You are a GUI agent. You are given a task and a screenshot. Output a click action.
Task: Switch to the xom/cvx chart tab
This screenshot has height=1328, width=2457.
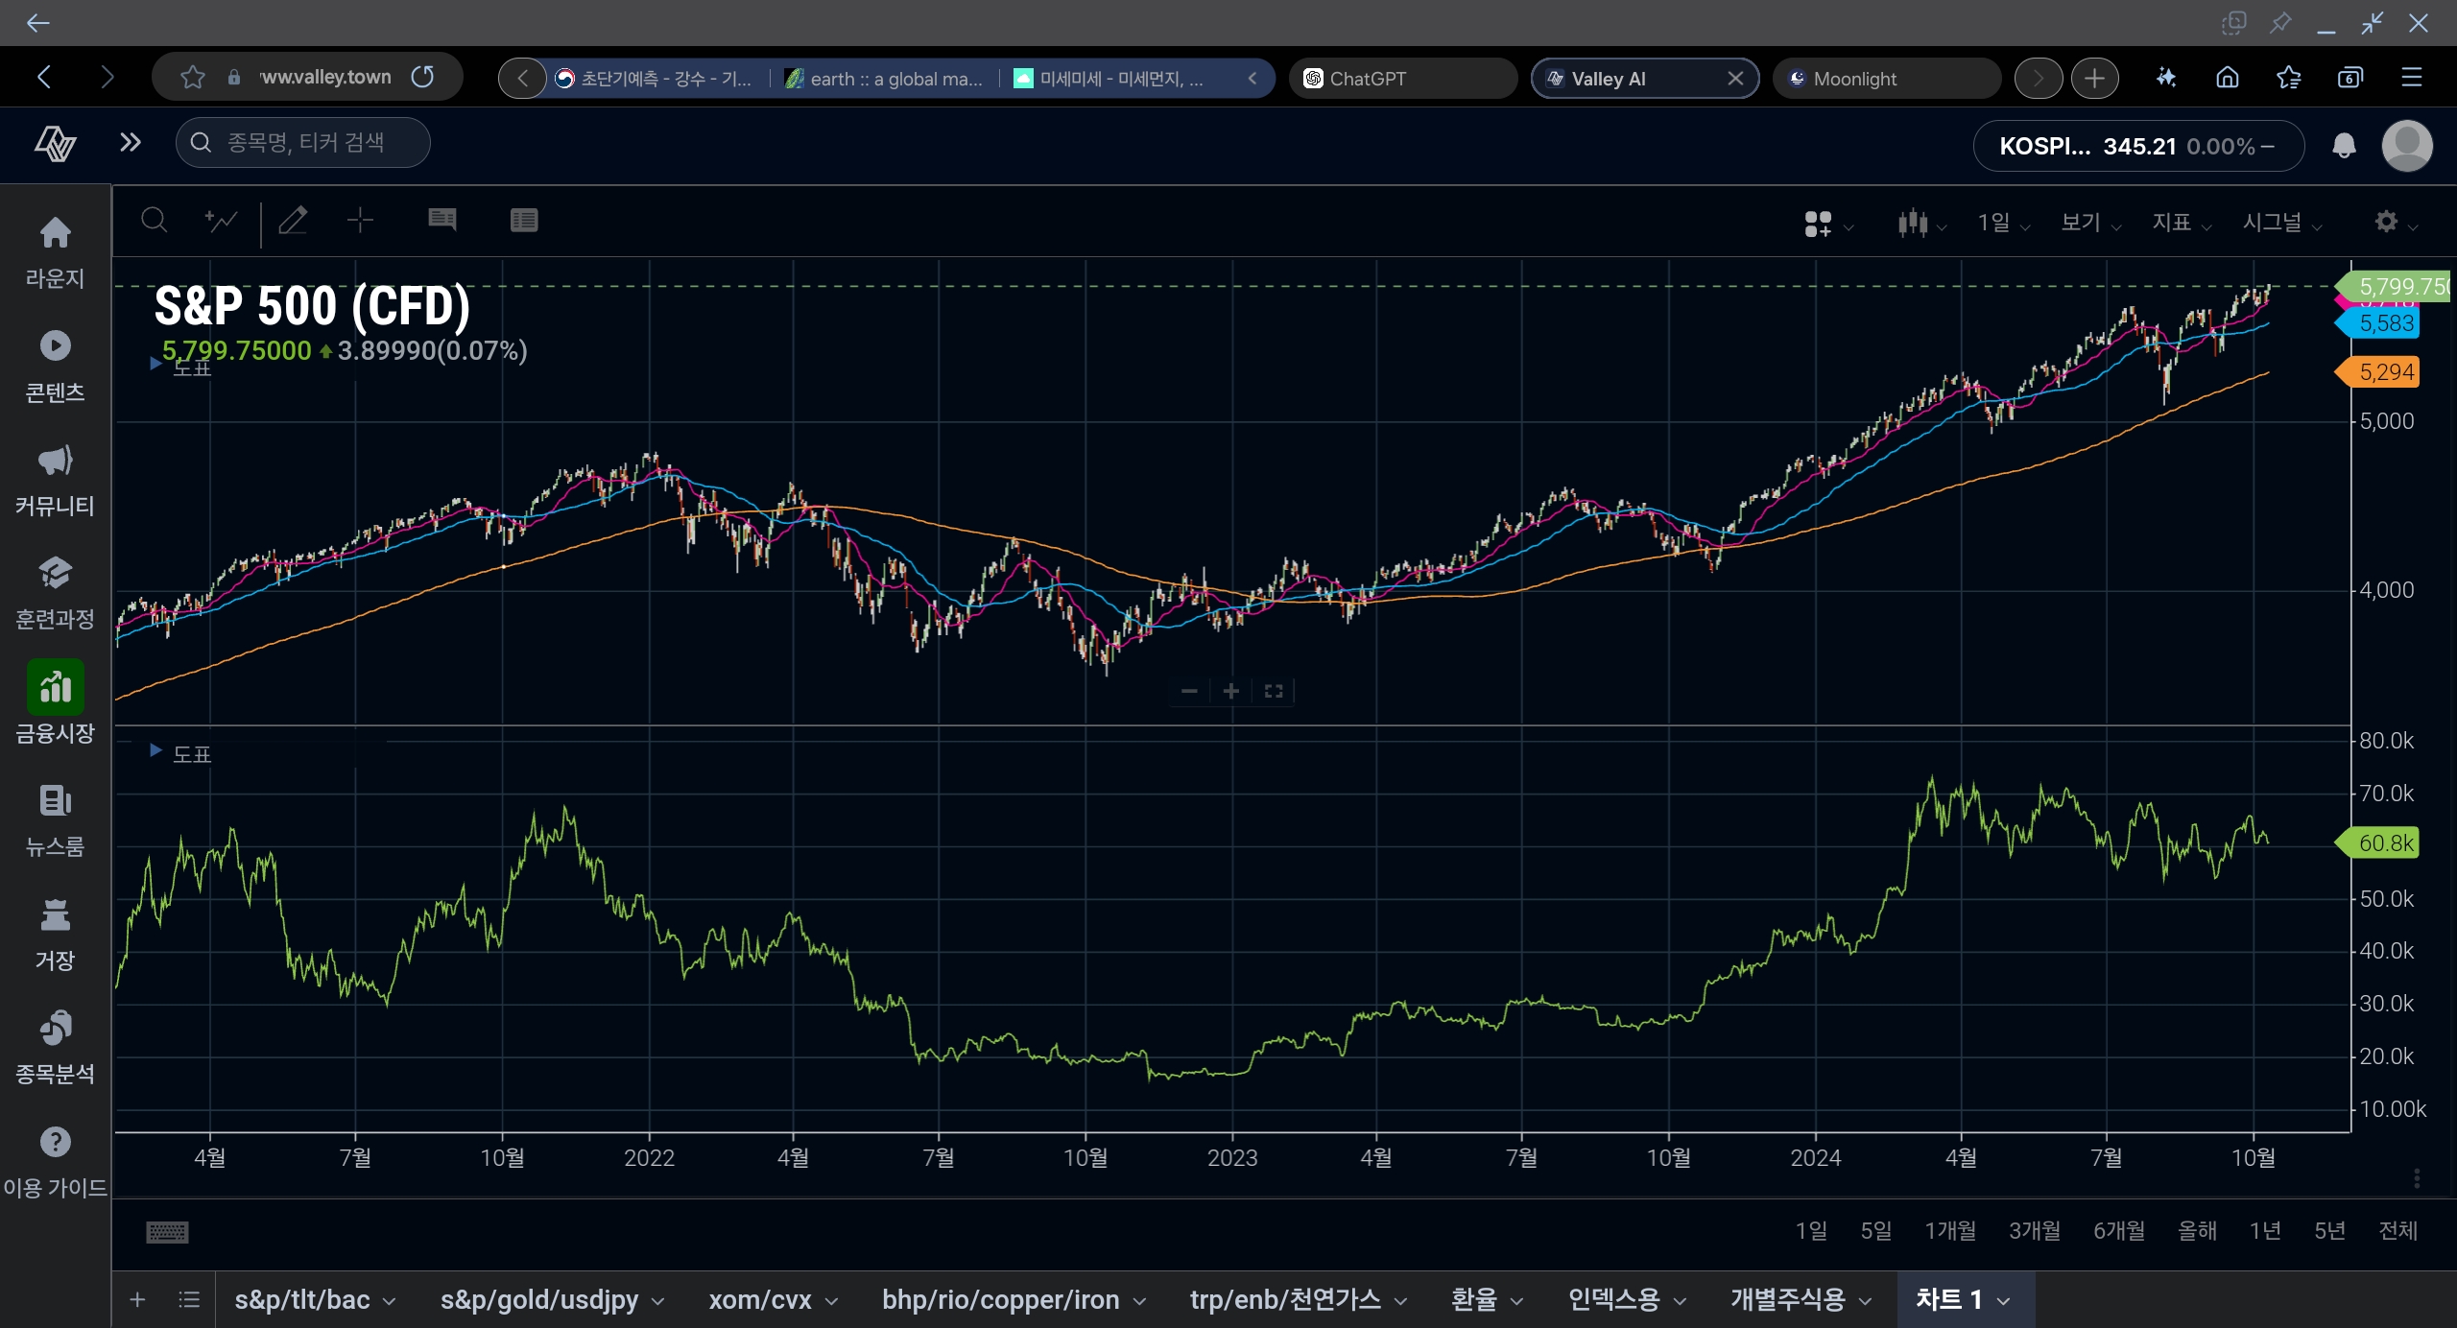click(x=774, y=1300)
